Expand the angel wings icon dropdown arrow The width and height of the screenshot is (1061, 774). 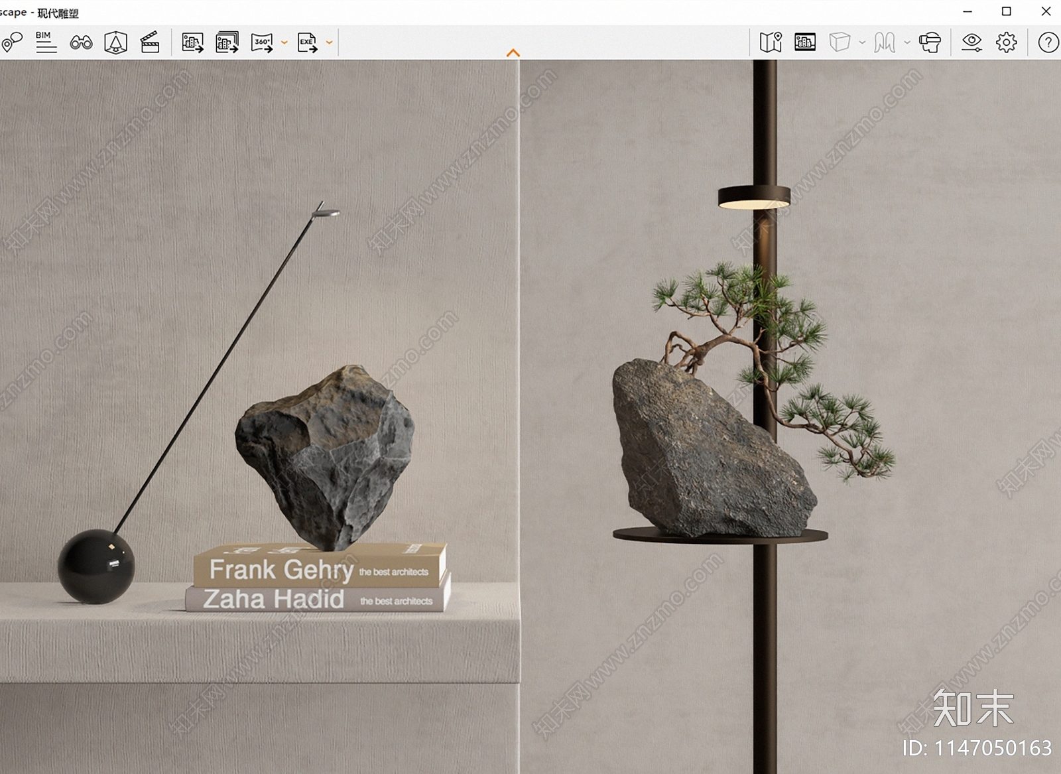(907, 42)
